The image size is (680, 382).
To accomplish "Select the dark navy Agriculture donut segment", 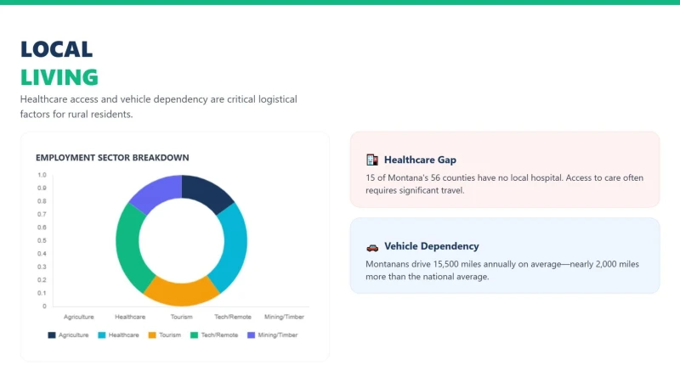I will click(207, 193).
